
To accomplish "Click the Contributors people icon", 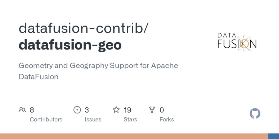I will click(x=22, y=110).
